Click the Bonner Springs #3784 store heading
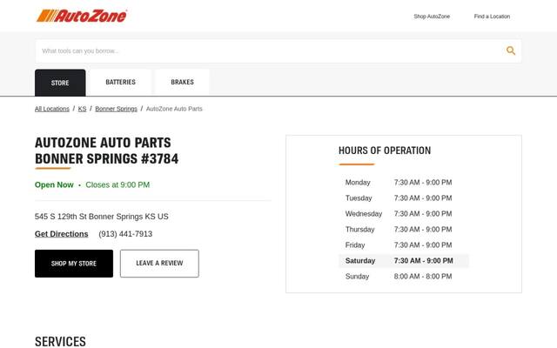Screen dimensions: 557x348 click(x=106, y=151)
